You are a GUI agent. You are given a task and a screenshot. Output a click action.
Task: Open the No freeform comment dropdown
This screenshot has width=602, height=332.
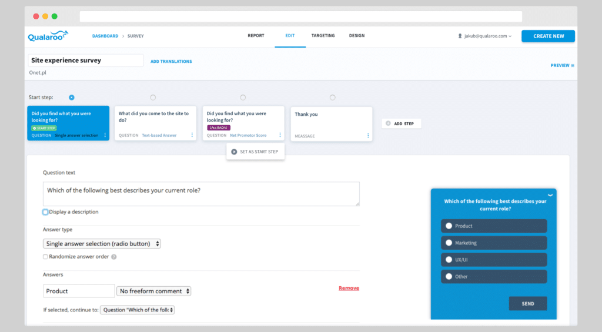coord(153,291)
